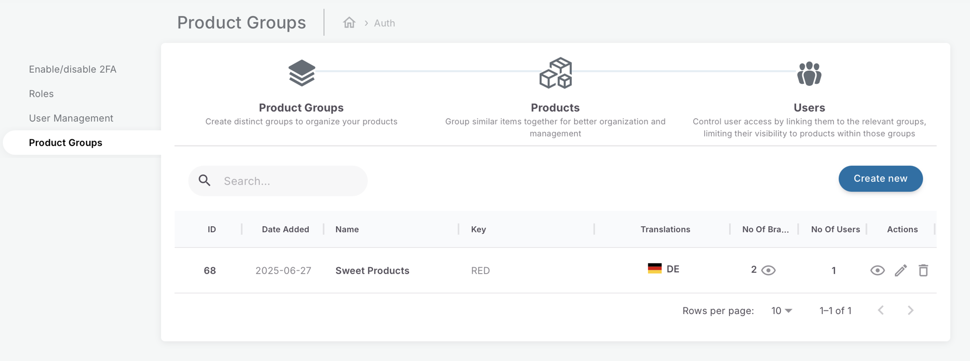The image size is (970, 361).
Task: Click Translations column header
Action: [665, 229]
